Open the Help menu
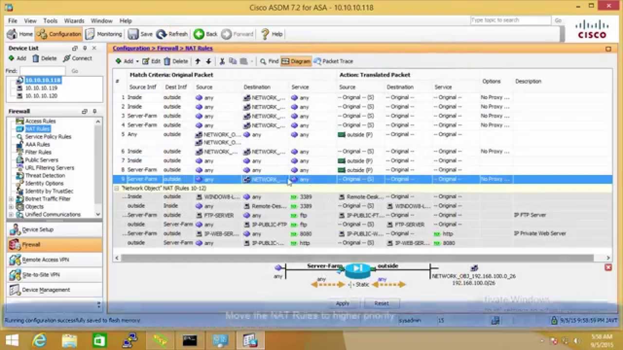The width and height of the screenshot is (623, 350). (126, 21)
